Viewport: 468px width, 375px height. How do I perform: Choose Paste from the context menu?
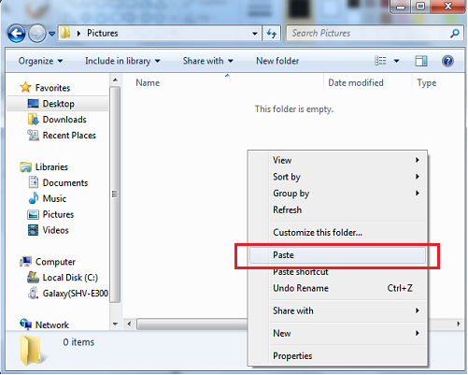pyautogui.click(x=337, y=255)
